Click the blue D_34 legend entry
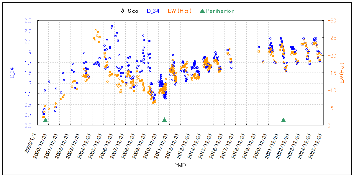Screen dimensions: 354x177 point(153,11)
